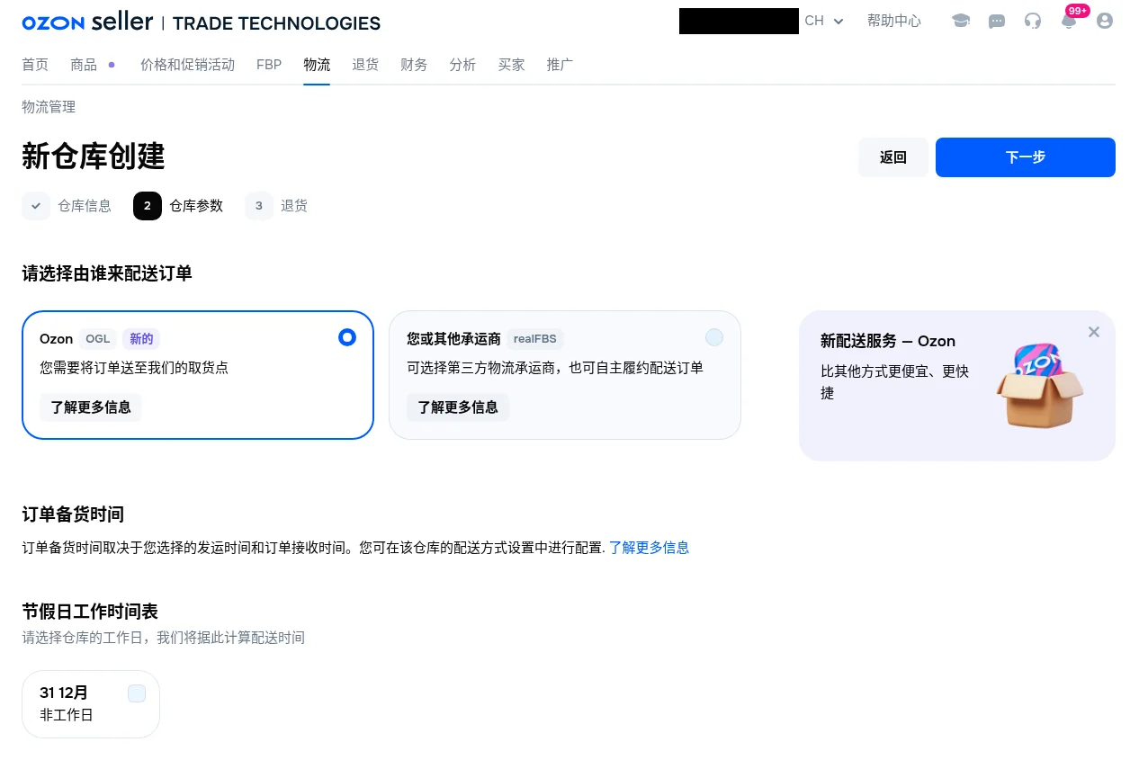
Task: Click the 下一步 button
Action: (1026, 157)
